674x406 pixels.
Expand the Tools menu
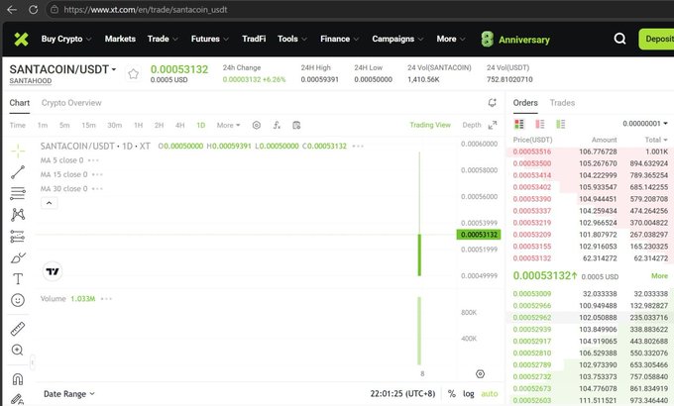(292, 39)
